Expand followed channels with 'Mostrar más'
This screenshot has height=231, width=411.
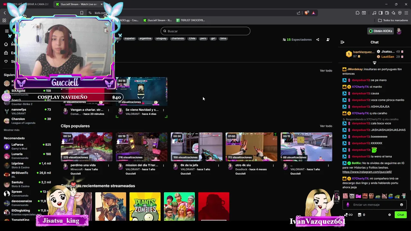12,130
